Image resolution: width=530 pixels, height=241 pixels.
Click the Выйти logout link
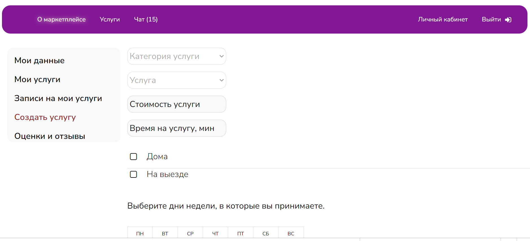click(491, 19)
